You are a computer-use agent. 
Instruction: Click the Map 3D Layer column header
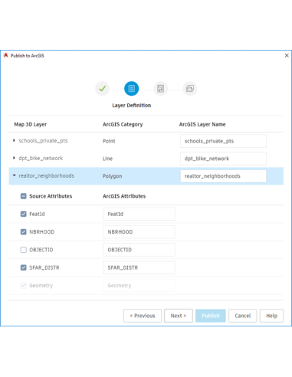(x=31, y=124)
